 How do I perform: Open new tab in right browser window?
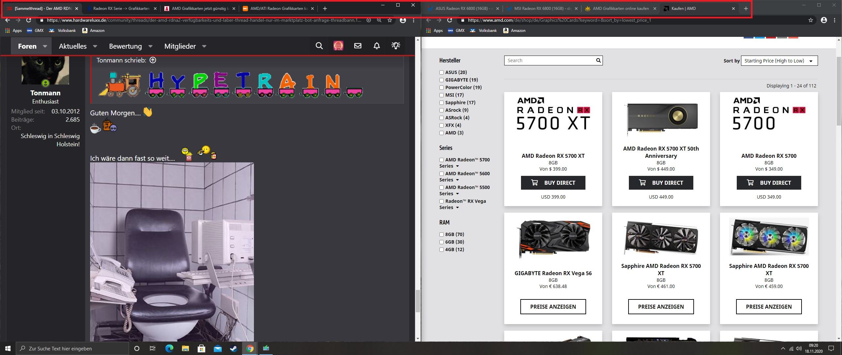[746, 9]
